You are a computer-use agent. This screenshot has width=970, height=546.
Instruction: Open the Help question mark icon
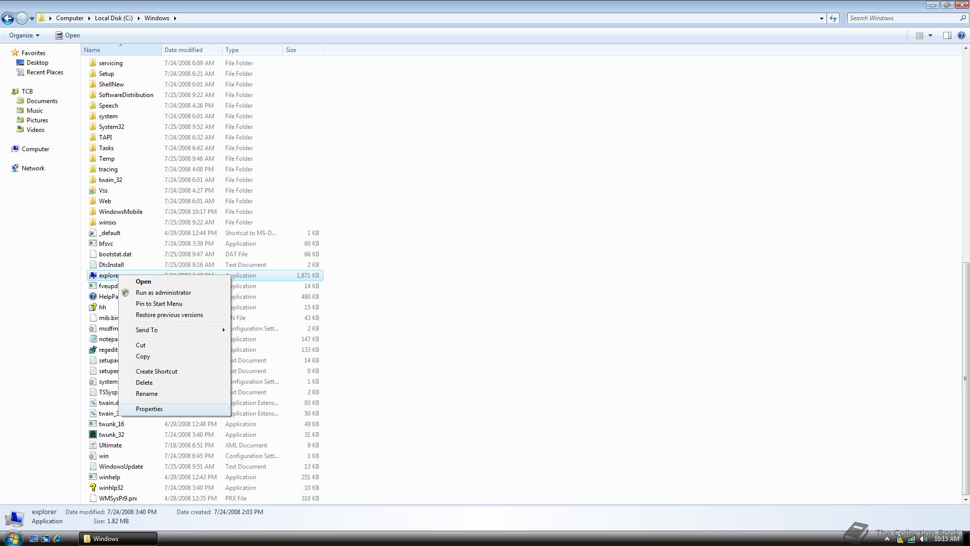pyautogui.click(x=961, y=35)
